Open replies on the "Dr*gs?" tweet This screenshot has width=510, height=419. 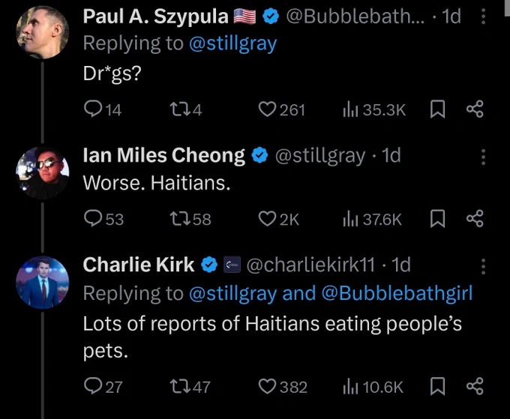point(102,109)
